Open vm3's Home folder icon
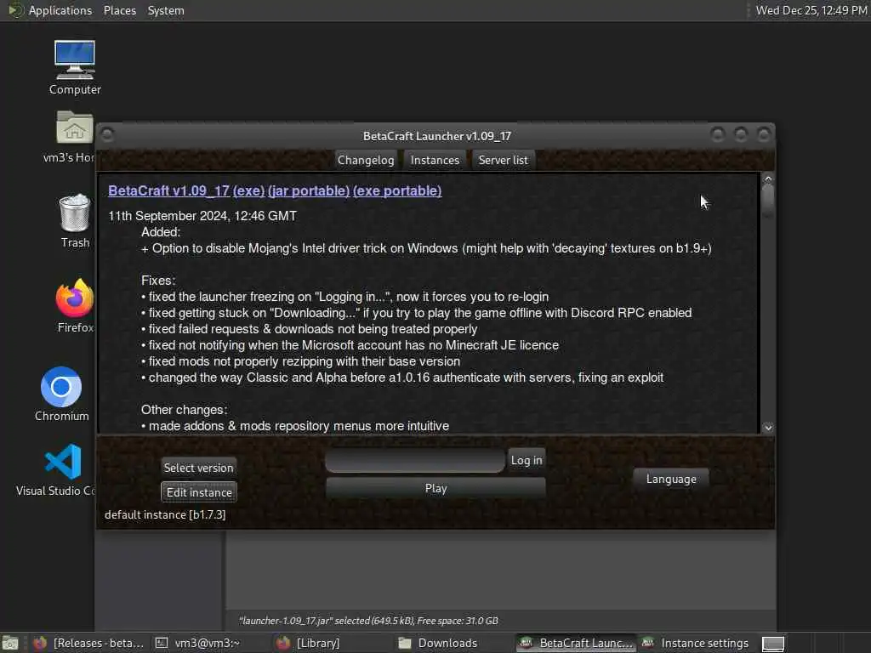This screenshot has height=653, width=871. tap(75, 137)
